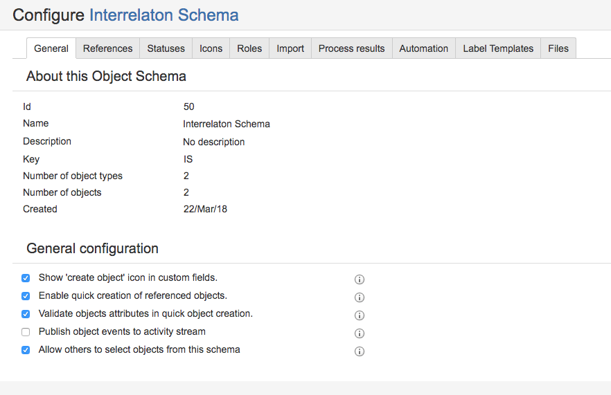Viewport: 611px width, 395px height.
Task: Click info icon beside allow others option
Action: tap(360, 351)
